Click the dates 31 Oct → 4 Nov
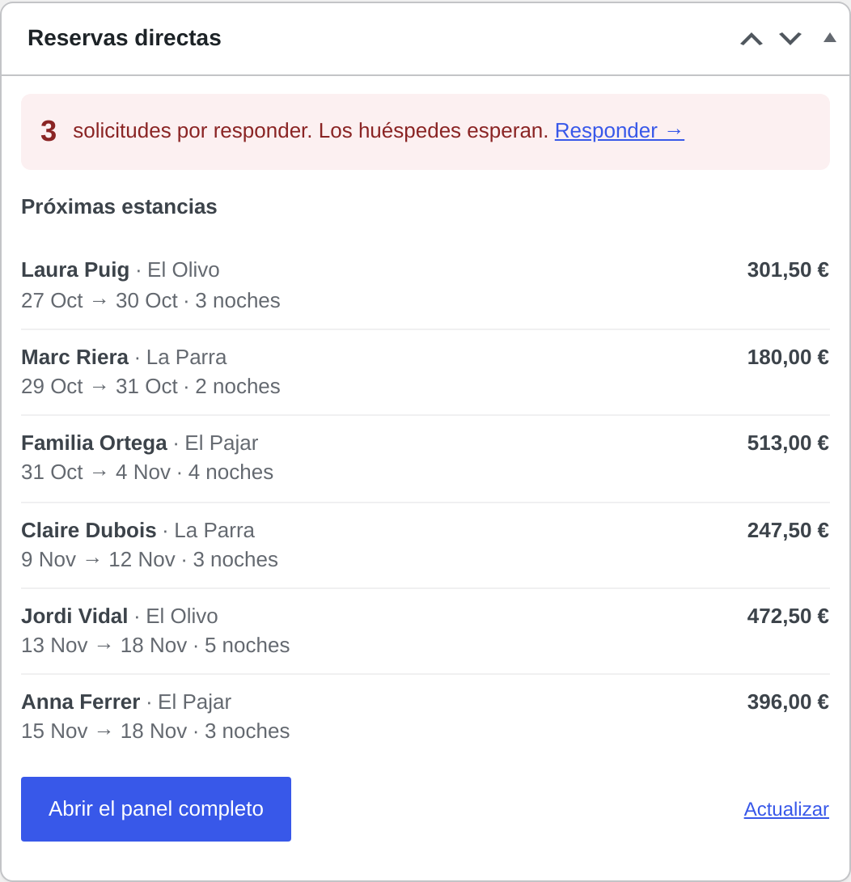This screenshot has width=851, height=882. [96, 472]
